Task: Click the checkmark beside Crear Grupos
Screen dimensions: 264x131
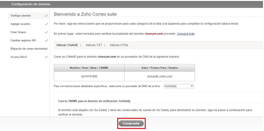Action: 46,32
